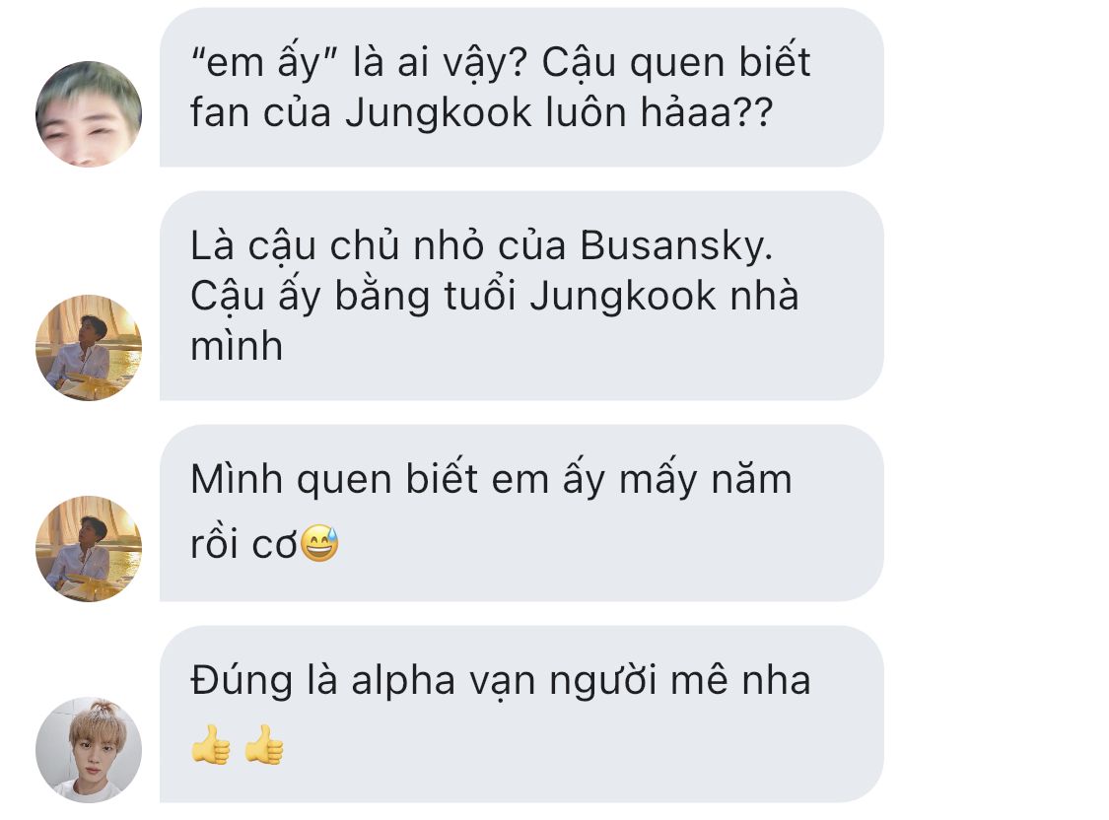Click avatar beside "Là cậu chủ nhỏ" message
The width and height of the screenshot is (1109, 820).
click(x=89, y=347)
